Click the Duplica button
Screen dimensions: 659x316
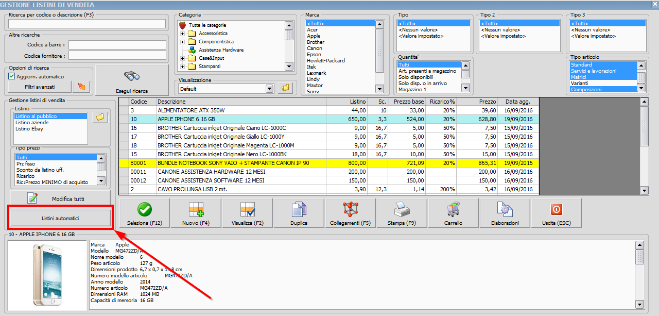299,213
